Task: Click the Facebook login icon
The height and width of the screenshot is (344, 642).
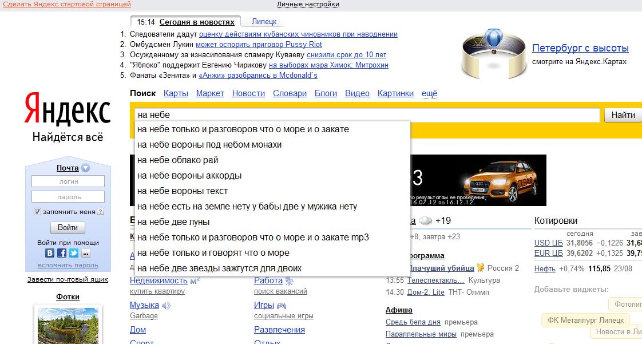Action: [x=62, y=253]
